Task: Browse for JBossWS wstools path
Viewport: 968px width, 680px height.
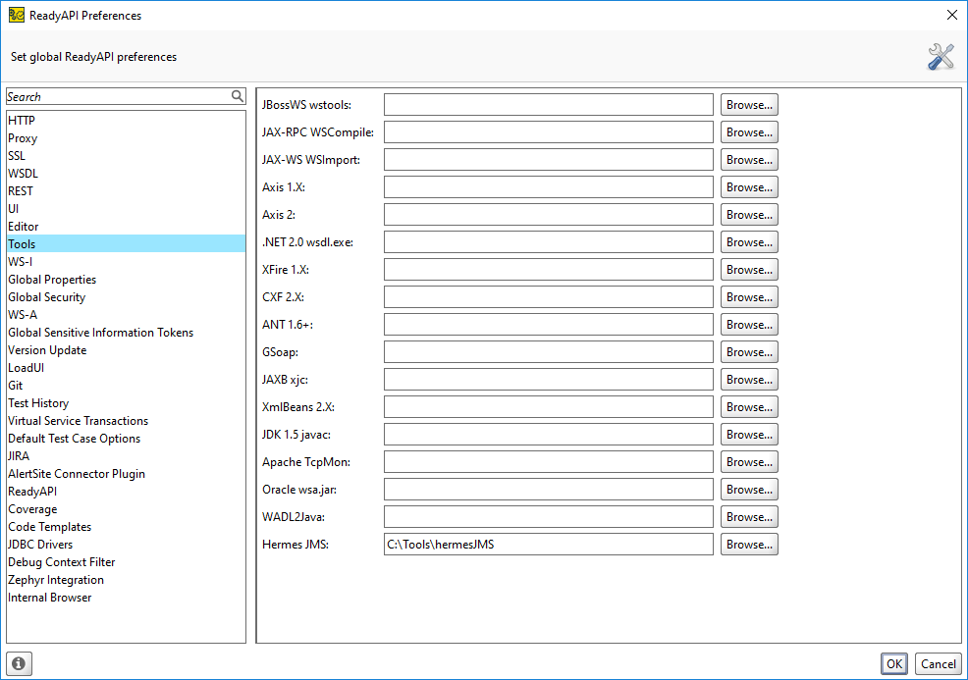Action: pos(749,105)
